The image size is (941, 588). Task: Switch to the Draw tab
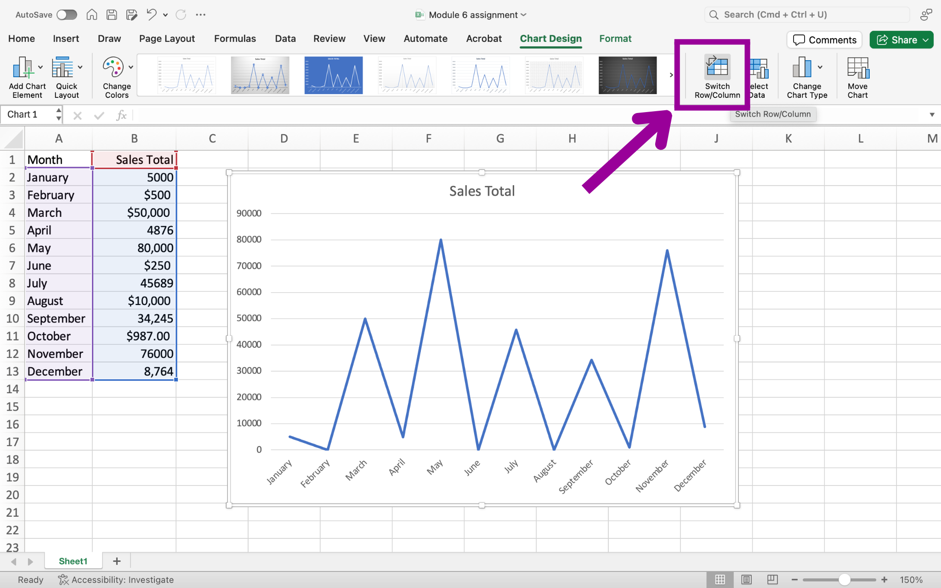point(109,39)
